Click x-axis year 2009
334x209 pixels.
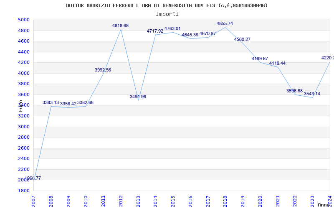68,201
